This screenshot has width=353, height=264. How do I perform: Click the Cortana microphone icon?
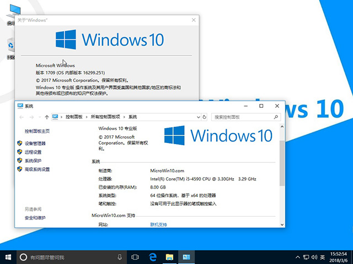[120, 257]
